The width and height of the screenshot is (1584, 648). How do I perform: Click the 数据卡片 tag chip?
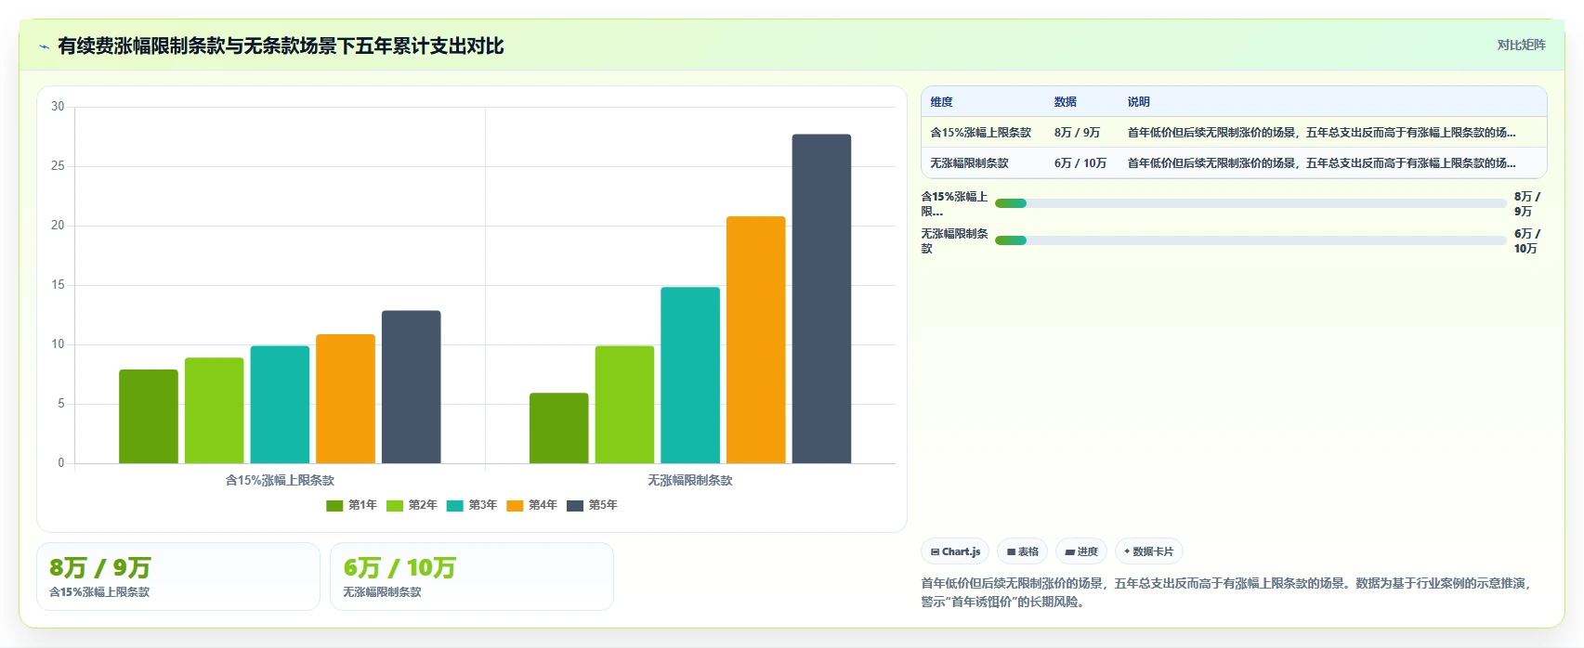(1148, 551)
